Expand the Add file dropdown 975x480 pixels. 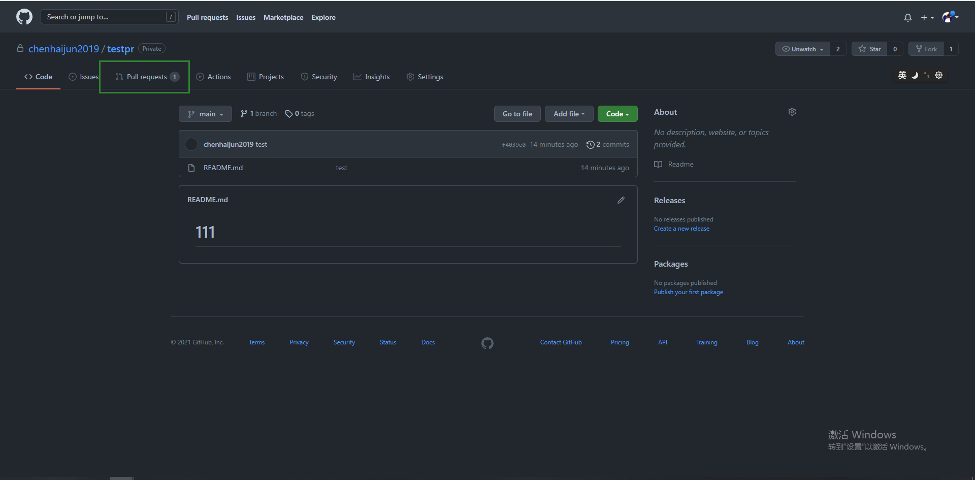click(569, 114)
